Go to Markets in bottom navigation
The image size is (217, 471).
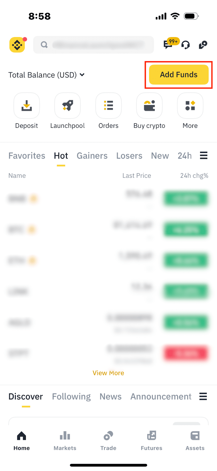65,440
